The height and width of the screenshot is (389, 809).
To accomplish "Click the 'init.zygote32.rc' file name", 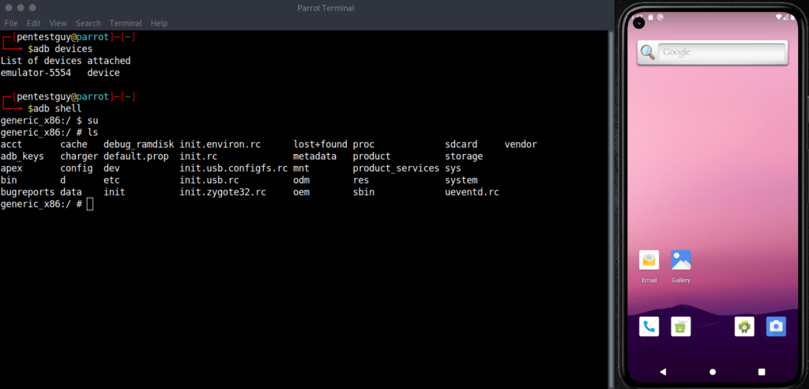I will click(x=223, y=193).
